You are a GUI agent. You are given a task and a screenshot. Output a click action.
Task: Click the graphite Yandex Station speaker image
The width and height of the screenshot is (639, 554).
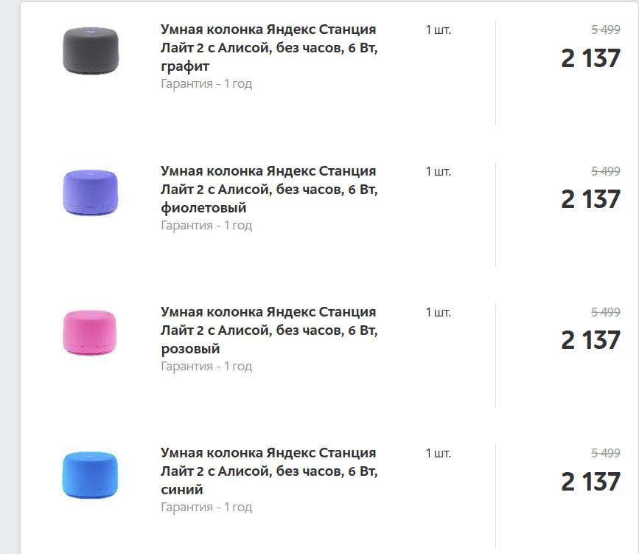point(90,51)
